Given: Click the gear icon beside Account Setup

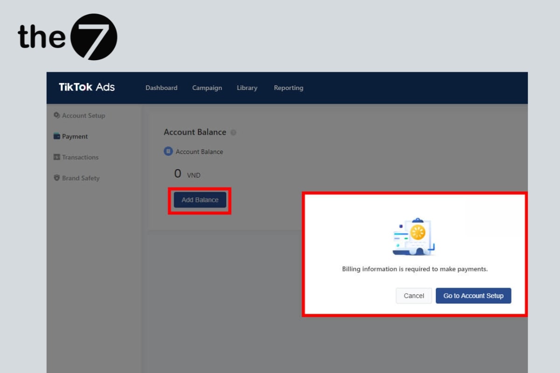Looking at the screenshot, I should tap(57, 115).
